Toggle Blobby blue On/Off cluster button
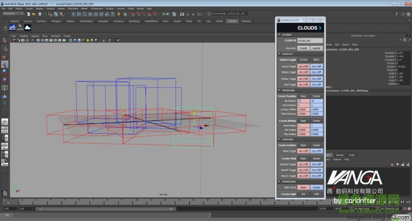This screenshot has height=221, width=412. pyautogui.click(x=317, y=72)
